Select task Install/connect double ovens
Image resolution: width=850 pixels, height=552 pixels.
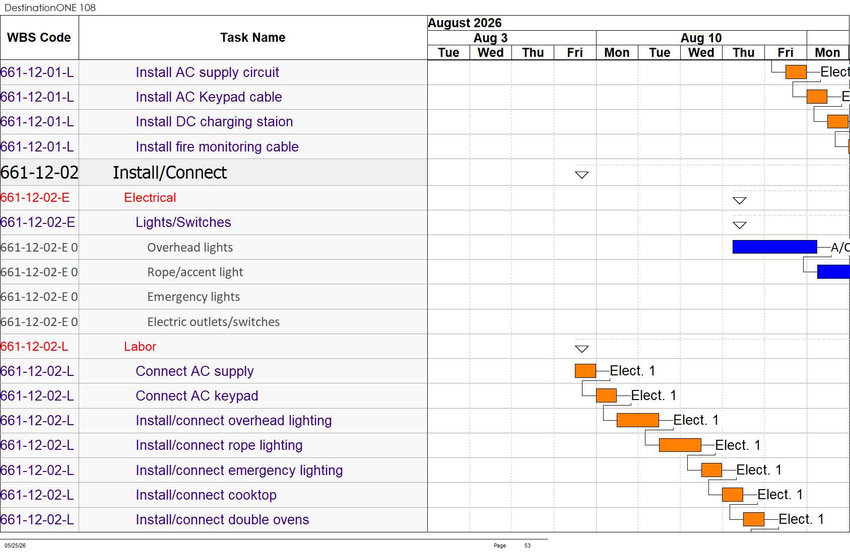[222, 520]
